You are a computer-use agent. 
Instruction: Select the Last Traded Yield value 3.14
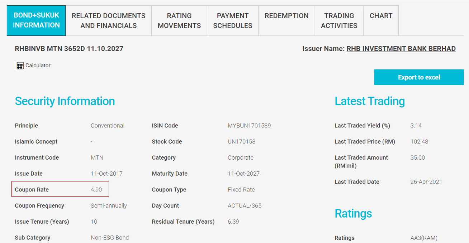416,126
